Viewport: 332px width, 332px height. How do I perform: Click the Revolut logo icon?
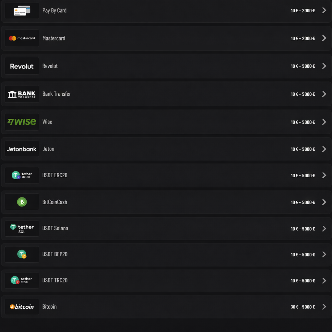[21, 66]
